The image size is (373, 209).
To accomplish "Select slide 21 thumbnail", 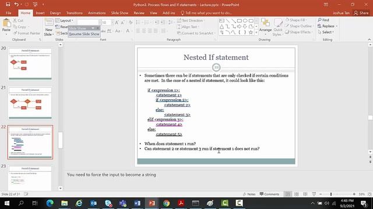I will pos(30,103).
